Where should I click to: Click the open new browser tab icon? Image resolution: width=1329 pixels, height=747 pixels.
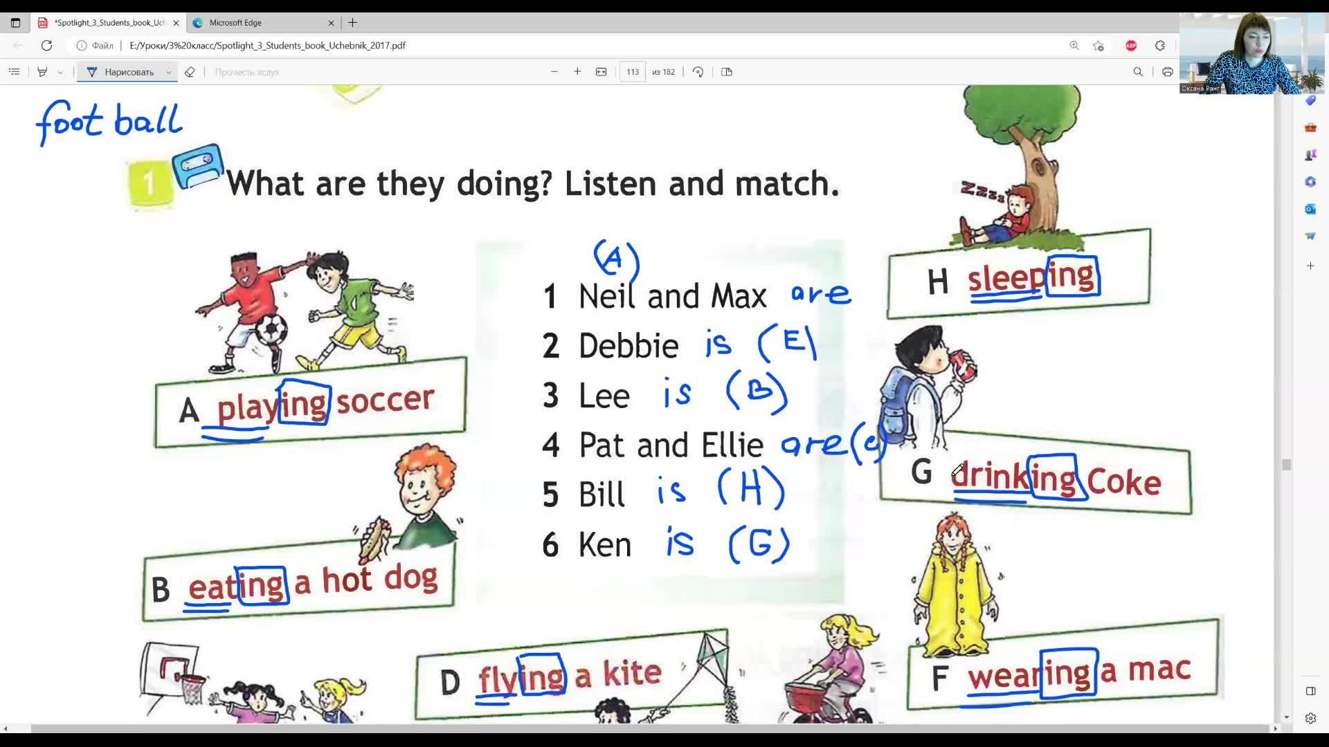(352, 22)
